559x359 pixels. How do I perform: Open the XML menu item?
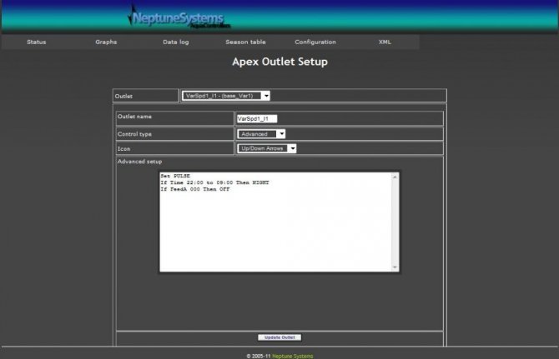(x=385, y=42)
